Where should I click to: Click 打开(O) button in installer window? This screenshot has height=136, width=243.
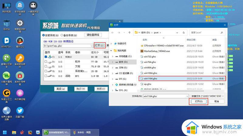(100, 45)
